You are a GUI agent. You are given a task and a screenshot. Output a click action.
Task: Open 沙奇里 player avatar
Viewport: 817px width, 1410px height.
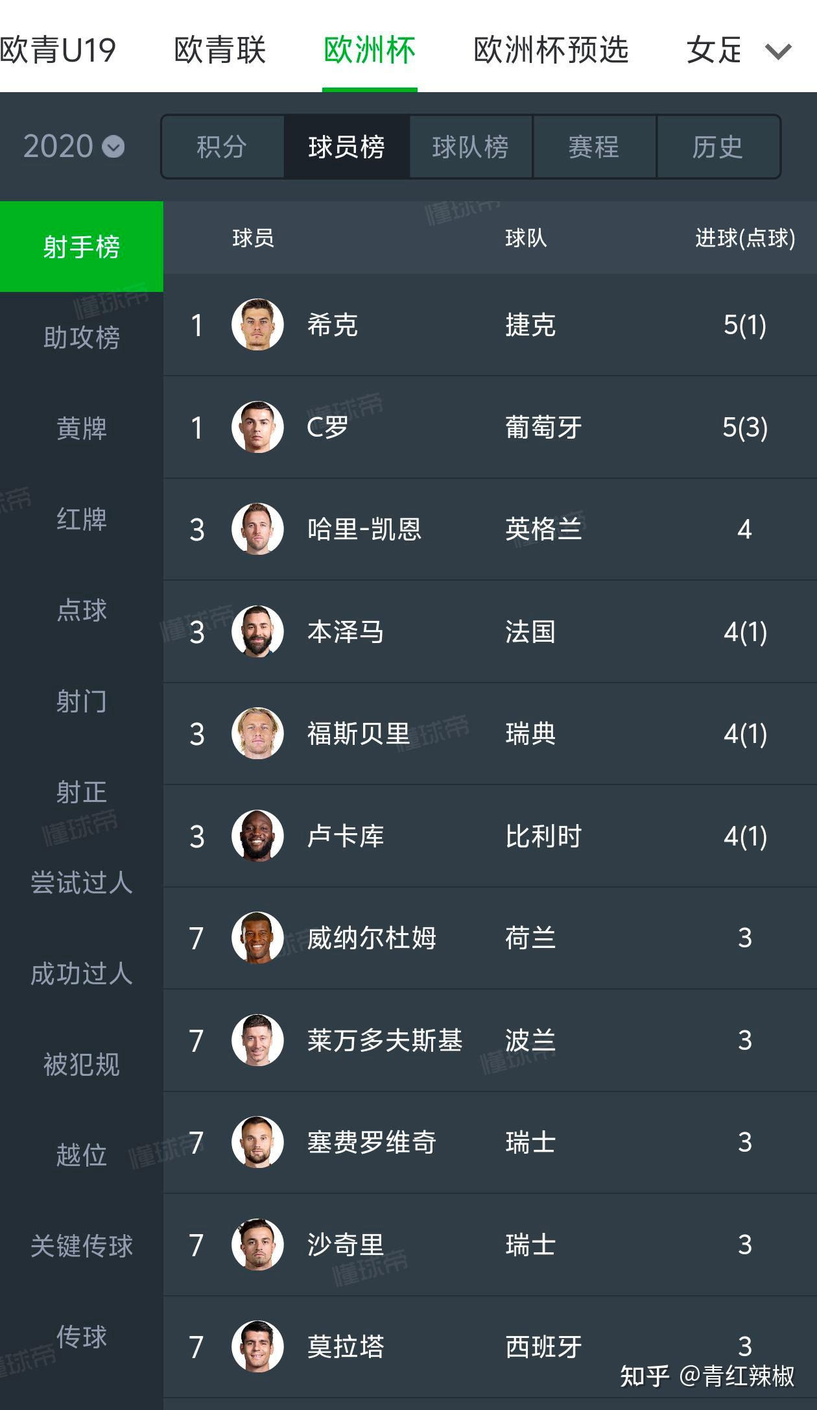[257, 1245]
